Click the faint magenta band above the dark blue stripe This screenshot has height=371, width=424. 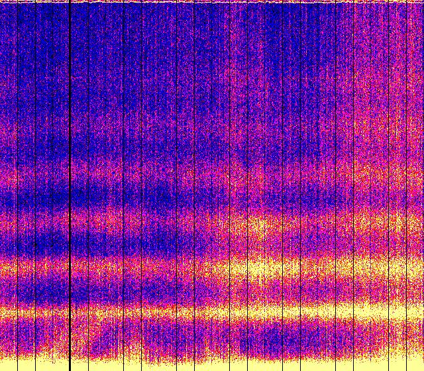tap(40, 176)
